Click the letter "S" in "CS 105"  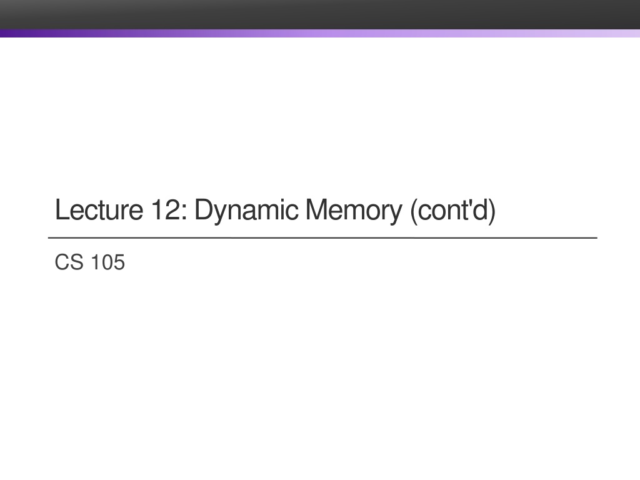(x=77, y=262)
